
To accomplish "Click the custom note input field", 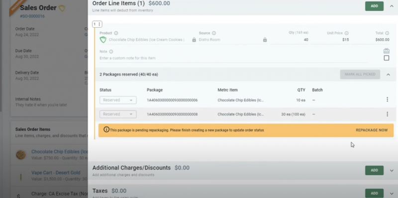I will click(233, 58).
